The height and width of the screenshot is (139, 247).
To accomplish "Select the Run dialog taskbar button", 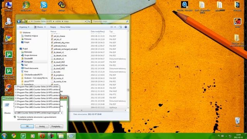I will tap(71, 136).
